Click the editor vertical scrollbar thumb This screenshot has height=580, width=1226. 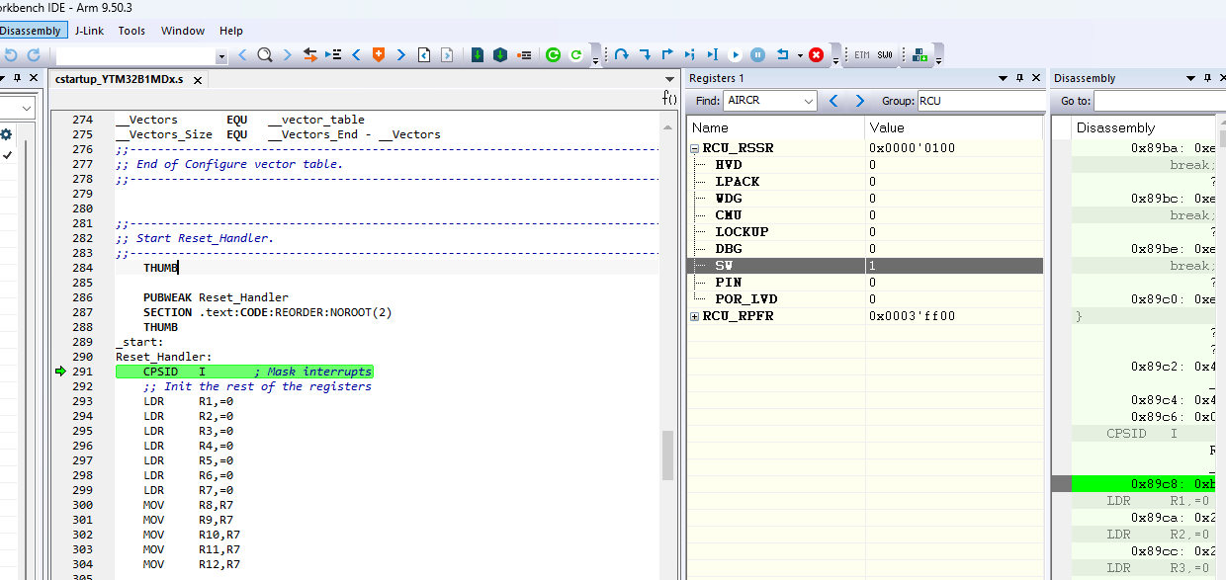(668, 455)
